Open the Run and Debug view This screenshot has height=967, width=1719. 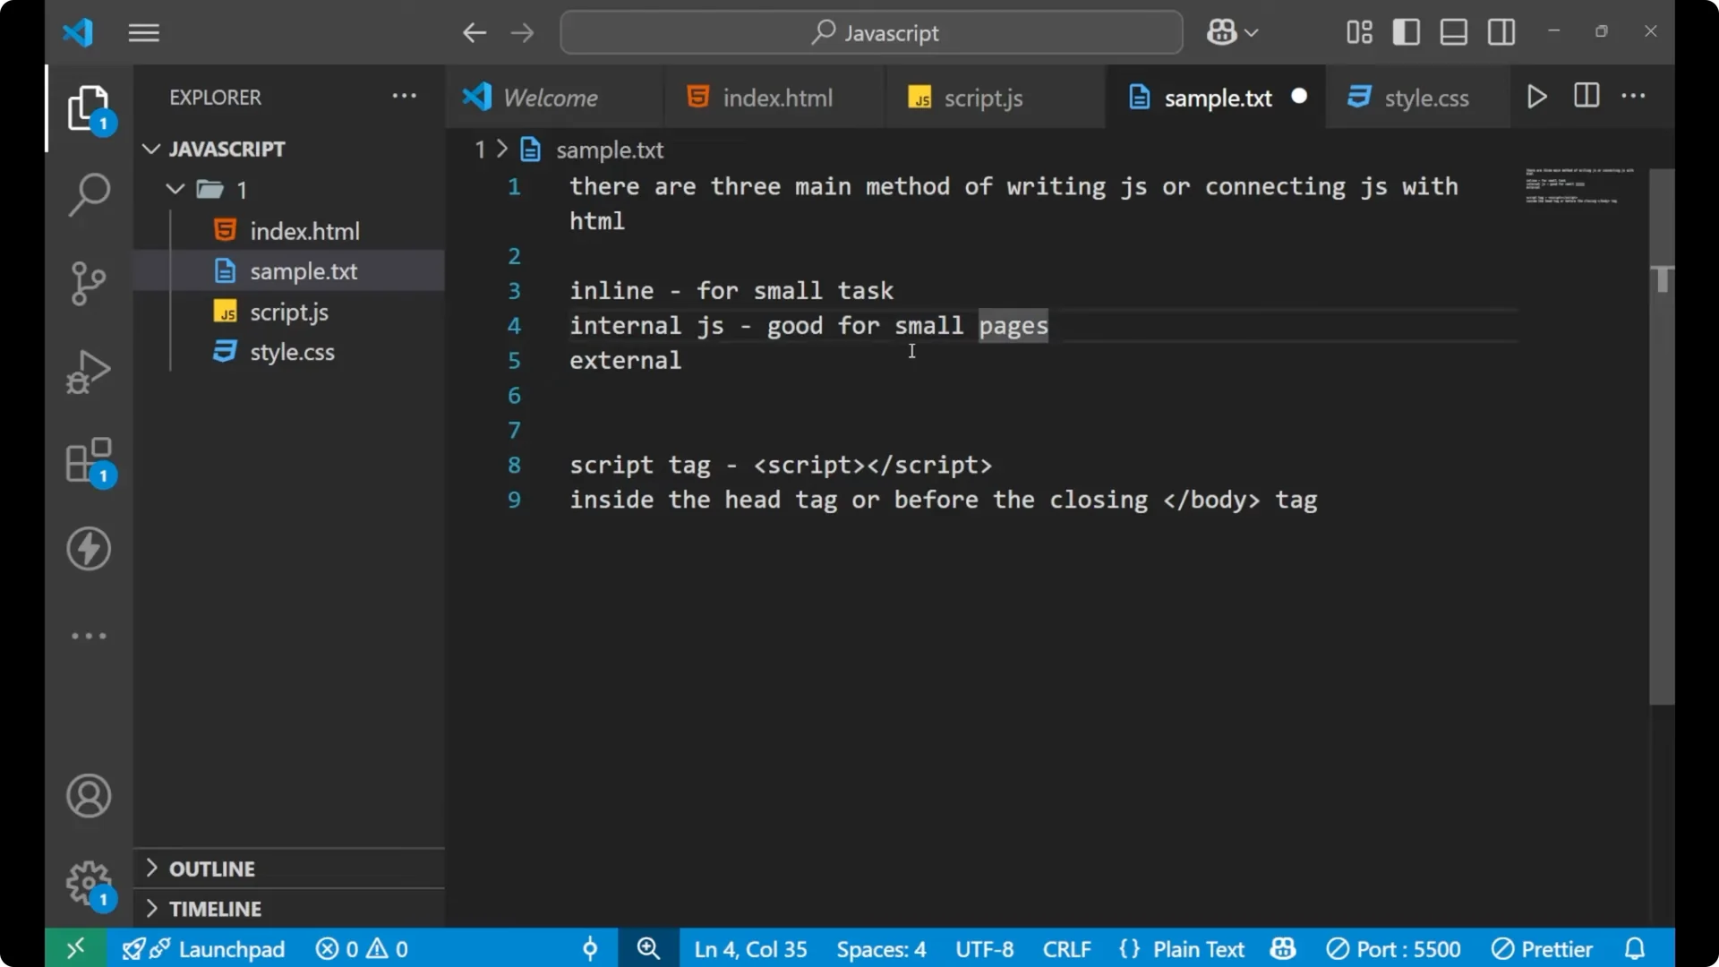pyautogui.click(x=89, y=371)
